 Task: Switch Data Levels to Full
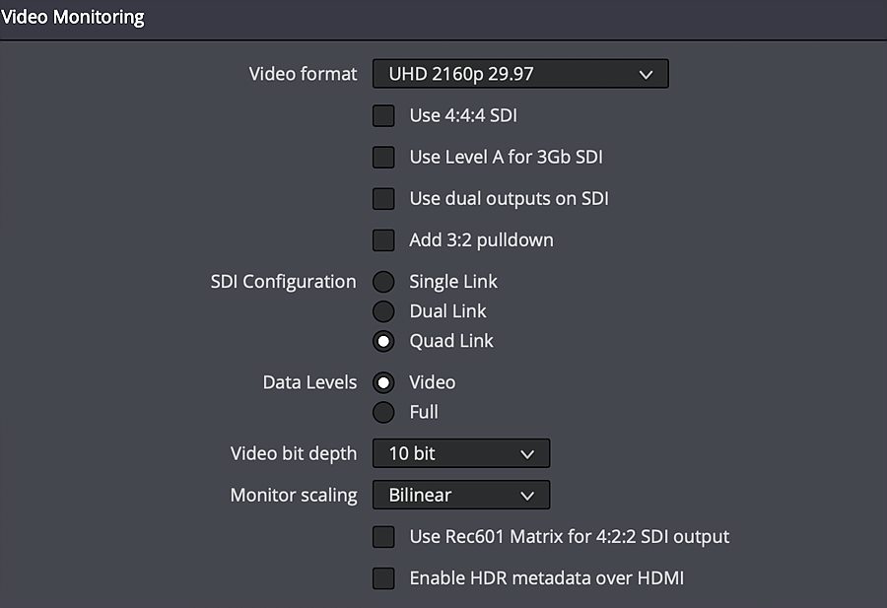click(383, 412)
